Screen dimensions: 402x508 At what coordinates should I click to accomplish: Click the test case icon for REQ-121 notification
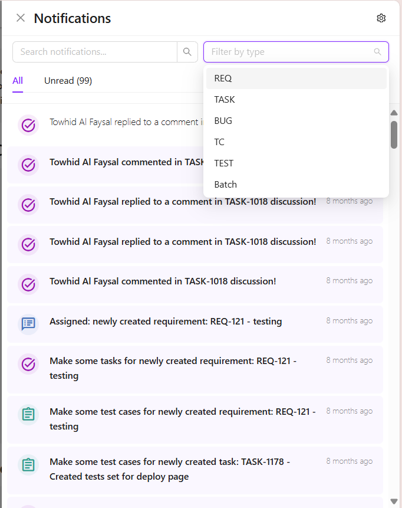[28, 415]
